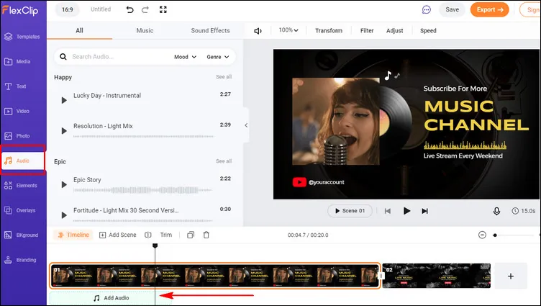Click the Trim button

point(166,235)
